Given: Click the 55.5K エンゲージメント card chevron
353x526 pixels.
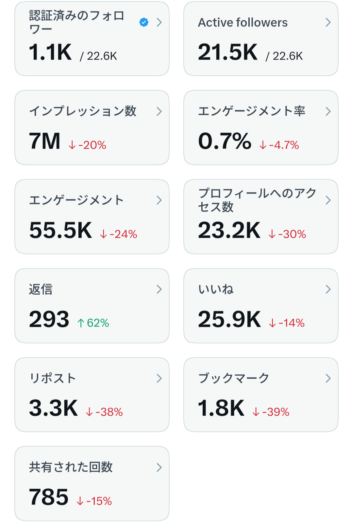Looking at the screenshot, I should coord(159,200).
